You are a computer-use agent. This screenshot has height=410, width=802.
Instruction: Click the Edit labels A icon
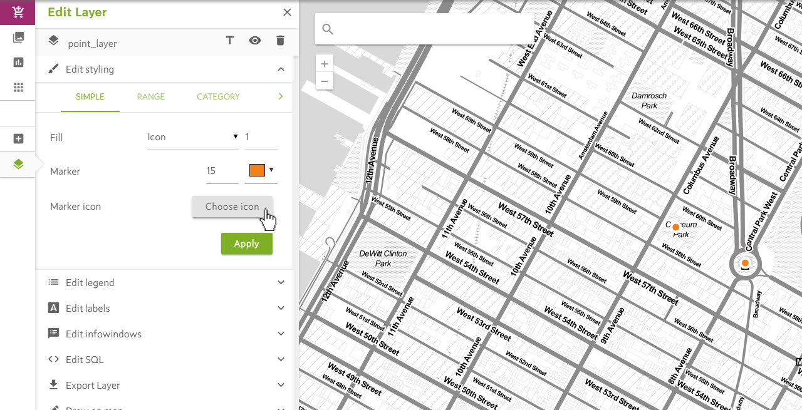54,308
